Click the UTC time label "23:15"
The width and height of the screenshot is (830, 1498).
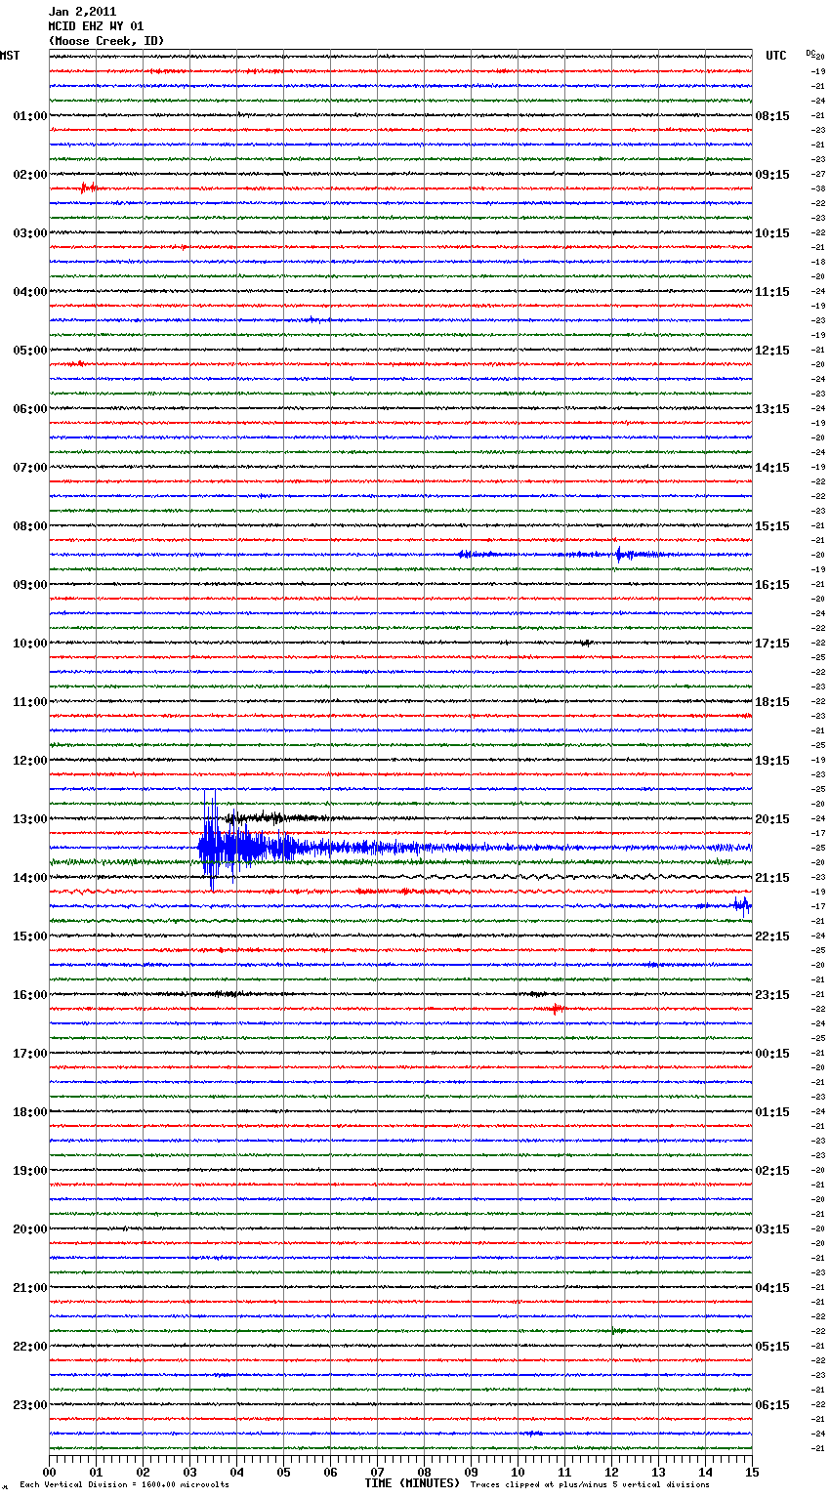pos(772,995)
